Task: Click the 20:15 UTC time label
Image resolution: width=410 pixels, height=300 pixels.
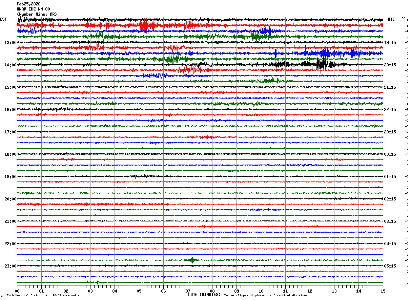Action: tap(390, 65)
